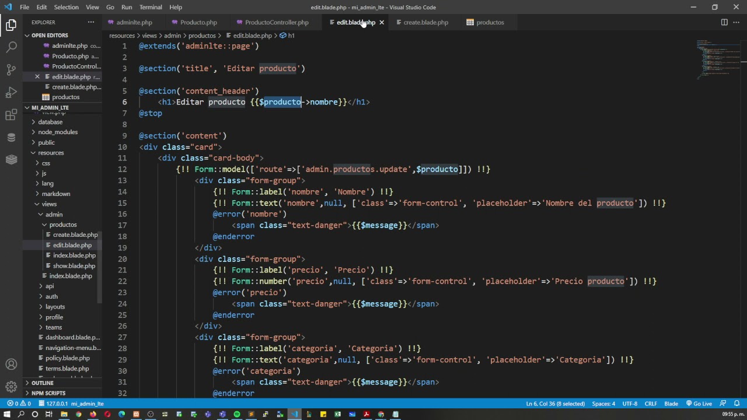Open the Explorer view in activity bar
Viewport: 747px width, 420px height.
point(11,24)
